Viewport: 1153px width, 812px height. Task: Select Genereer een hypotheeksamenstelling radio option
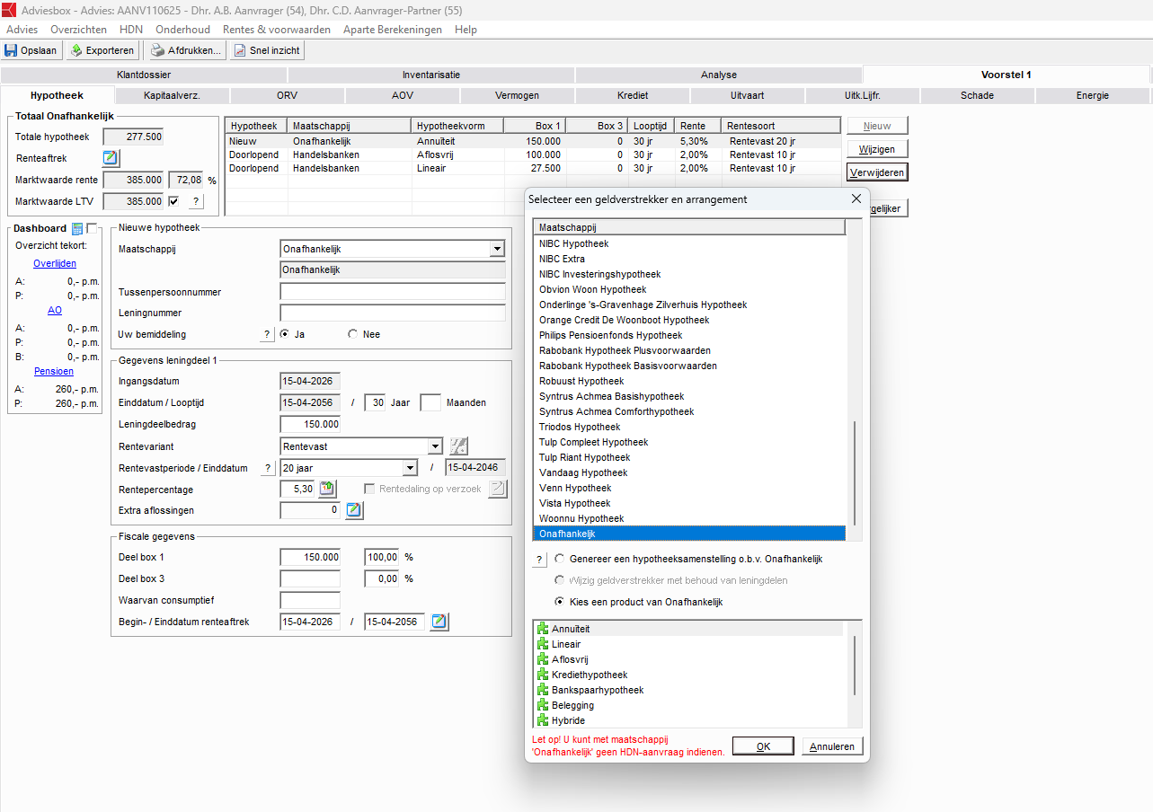(x=561, y=559)
